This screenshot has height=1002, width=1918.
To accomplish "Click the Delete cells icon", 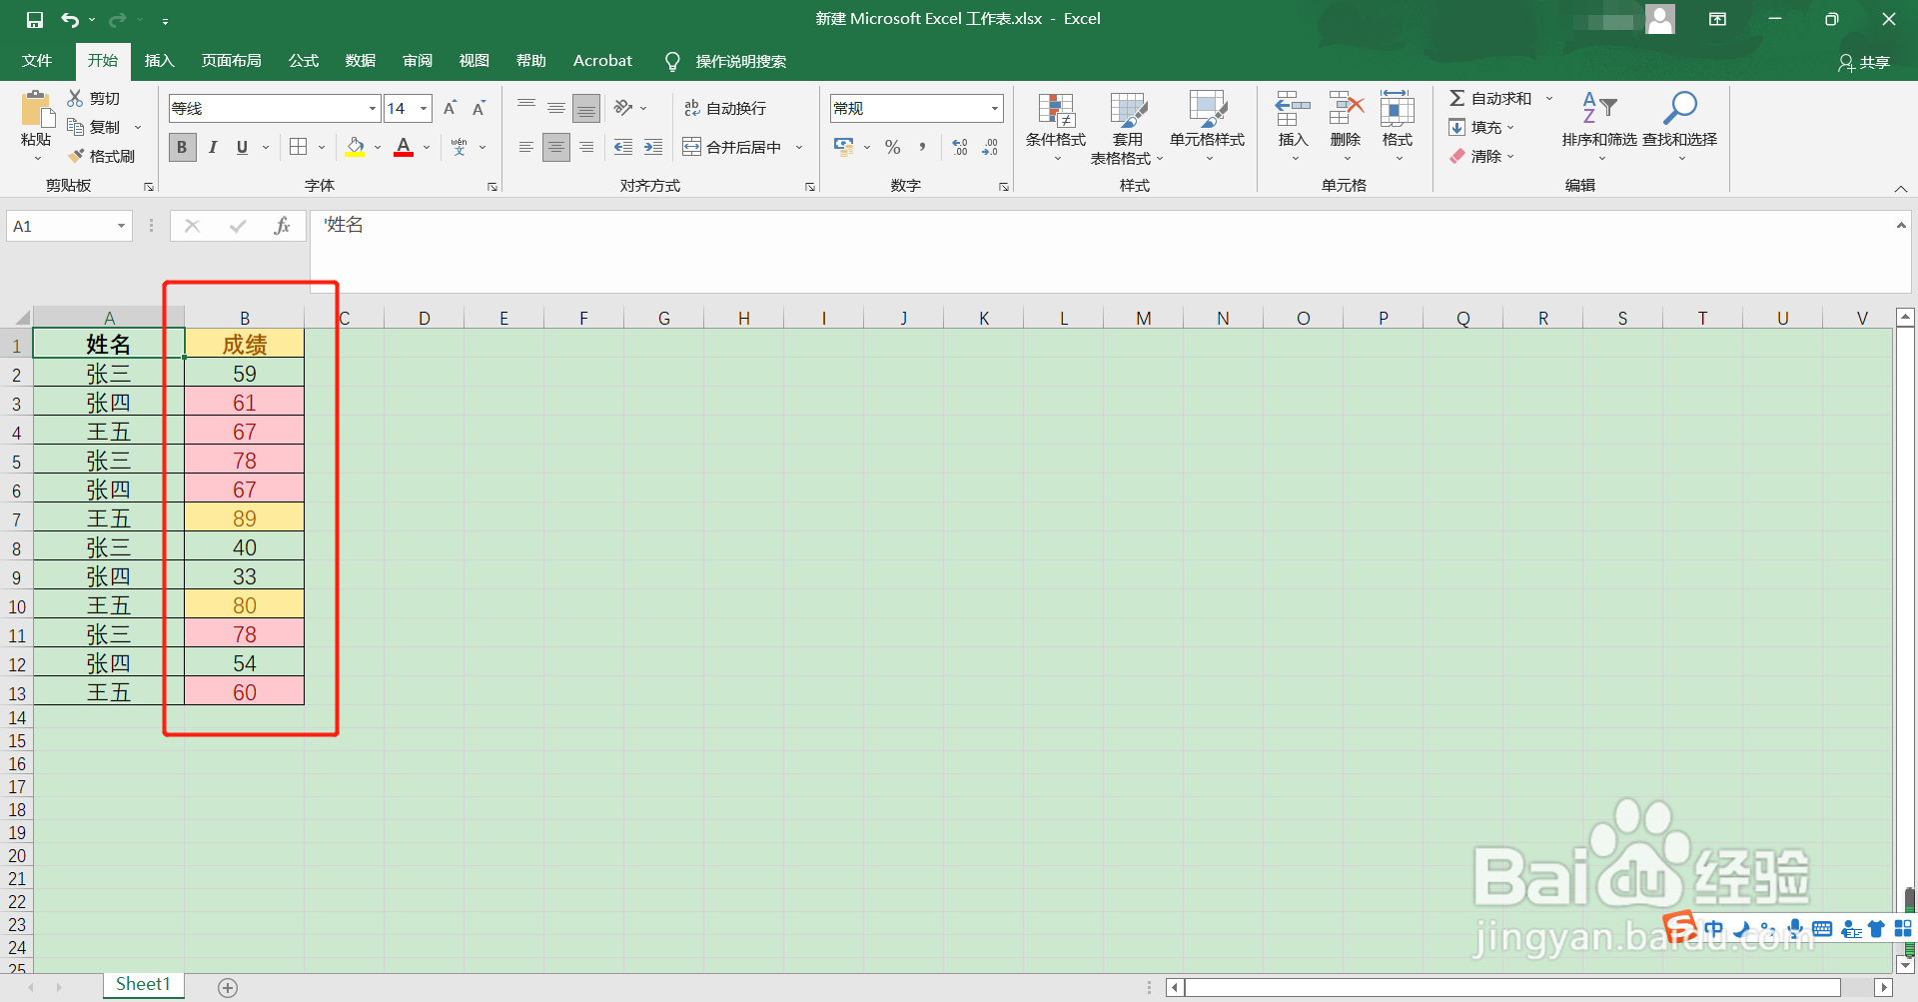I will coord(1346,108).
